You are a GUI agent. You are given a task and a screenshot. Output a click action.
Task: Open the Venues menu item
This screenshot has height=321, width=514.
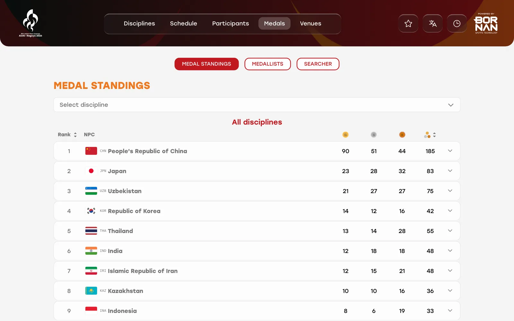(310, 23)
